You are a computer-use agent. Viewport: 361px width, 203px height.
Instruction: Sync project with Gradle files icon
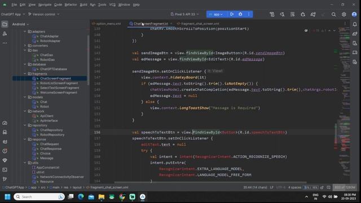point(313,15)
